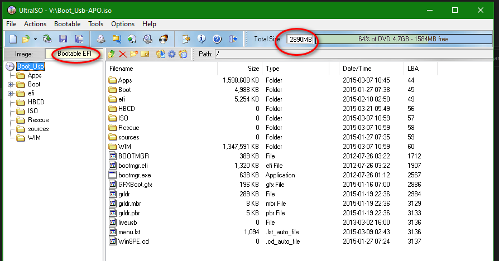Click the Save floppy disk icon
499x261 pixels.
(x=63, y=39)
